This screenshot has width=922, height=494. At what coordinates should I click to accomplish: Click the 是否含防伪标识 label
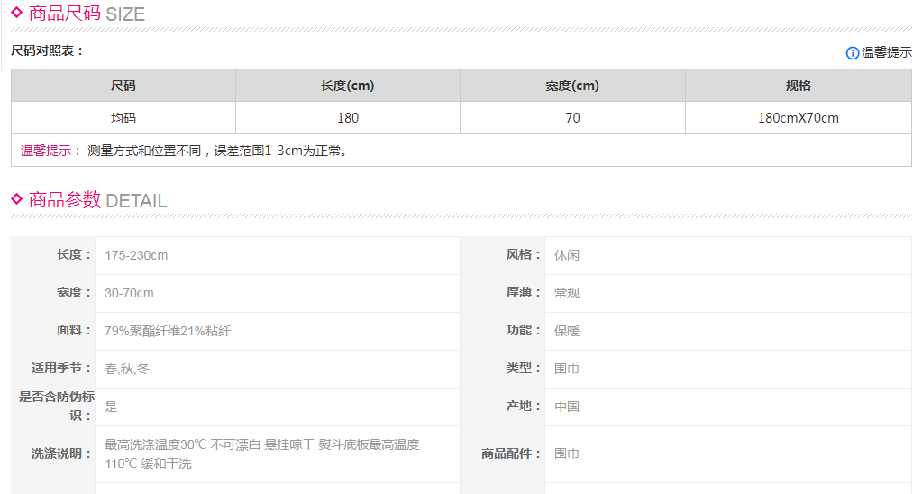(x=57, y=407)
